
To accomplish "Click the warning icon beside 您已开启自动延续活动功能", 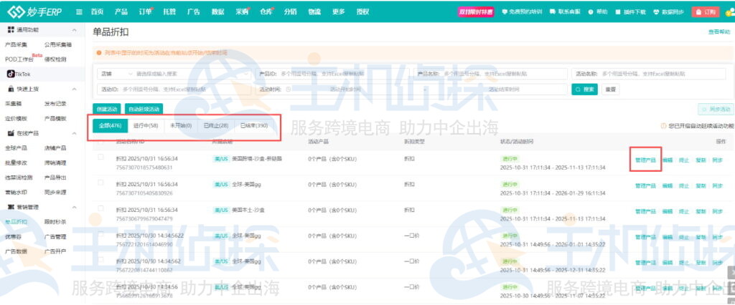I will click(663, 126).
